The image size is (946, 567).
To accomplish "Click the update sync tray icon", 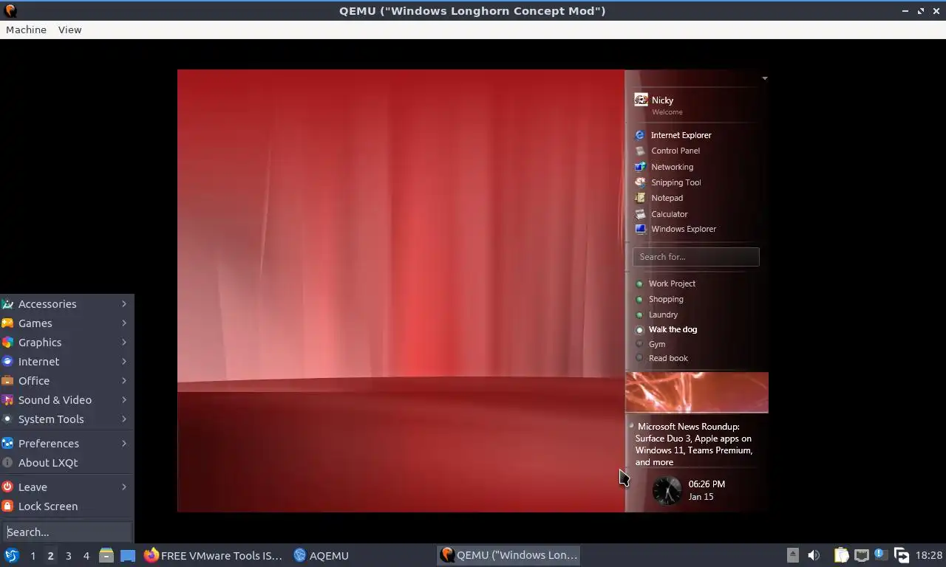I will click(901, 555).
